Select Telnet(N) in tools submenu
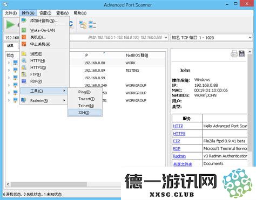Screen dimensions: 256x200 pos(85,106)
